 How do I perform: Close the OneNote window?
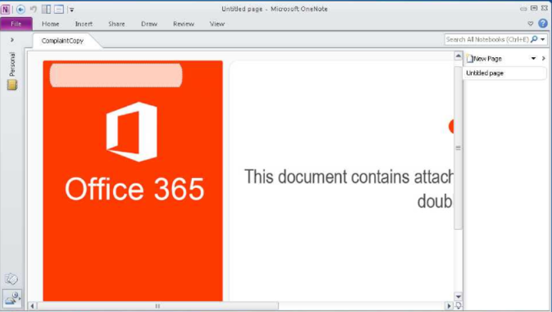544,9
